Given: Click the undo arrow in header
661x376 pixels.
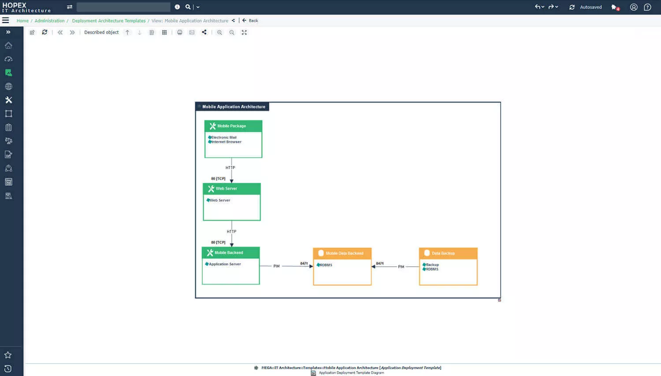Looking at the screenshot, I should (538, 7).
